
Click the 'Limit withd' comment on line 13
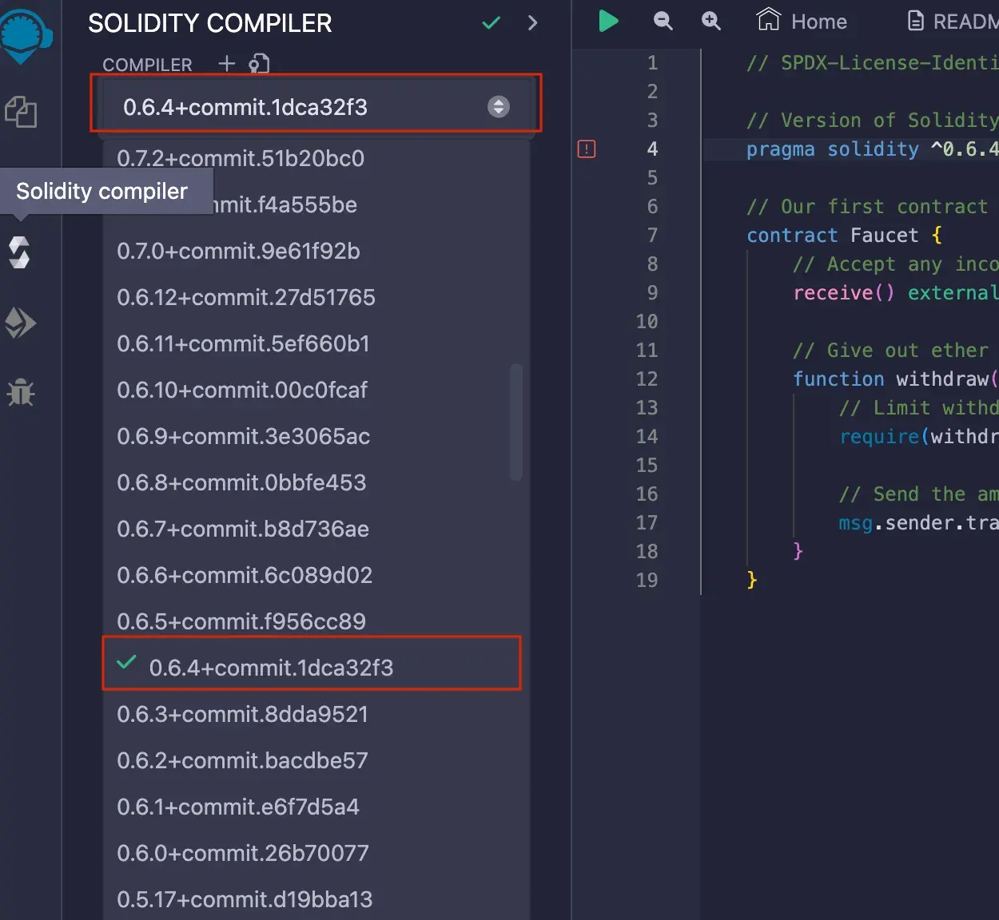click(x=919, y=407)
